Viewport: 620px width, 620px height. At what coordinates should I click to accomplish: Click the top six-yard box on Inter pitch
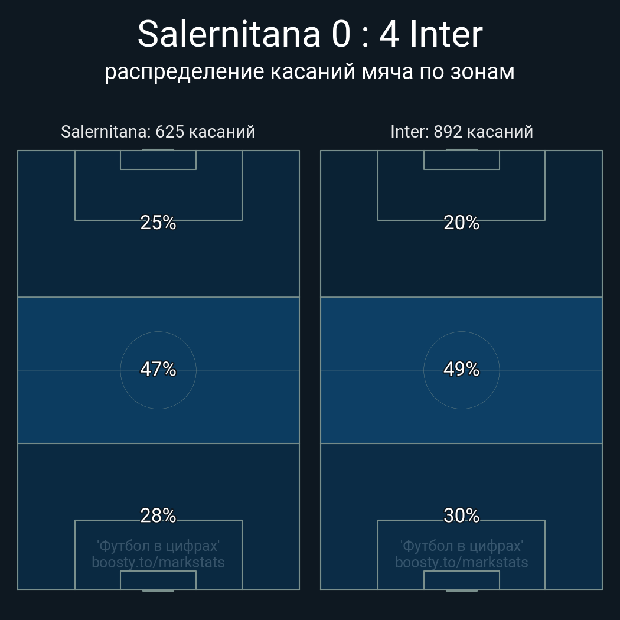click(462, 160)
